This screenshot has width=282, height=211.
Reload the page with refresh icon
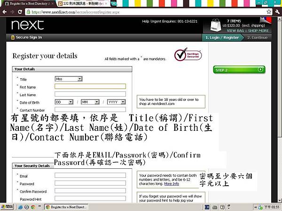pyautogui.click(x=20, y=12)
